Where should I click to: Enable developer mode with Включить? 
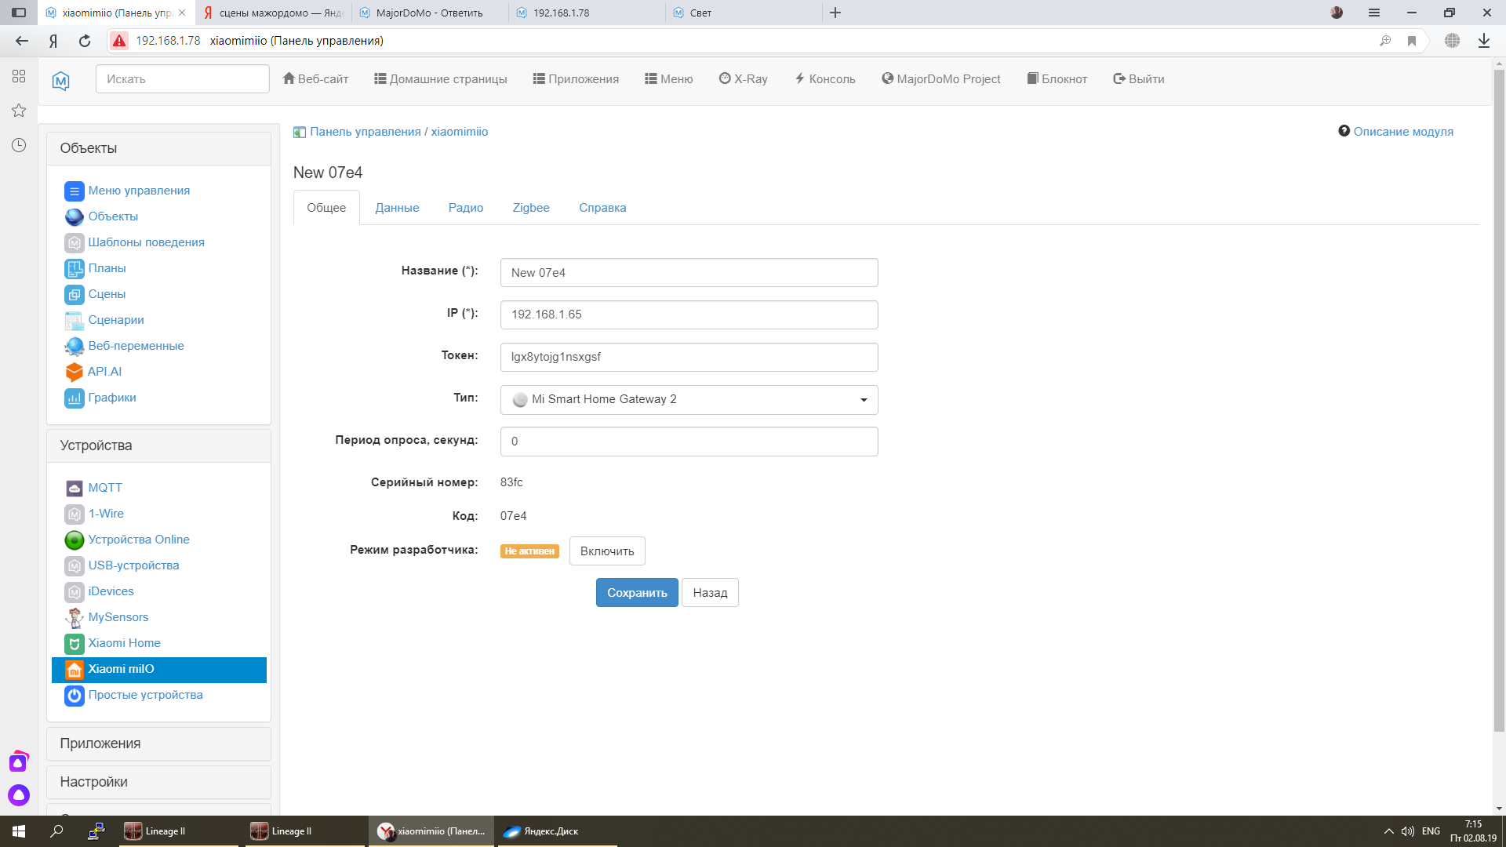(606, 551)
